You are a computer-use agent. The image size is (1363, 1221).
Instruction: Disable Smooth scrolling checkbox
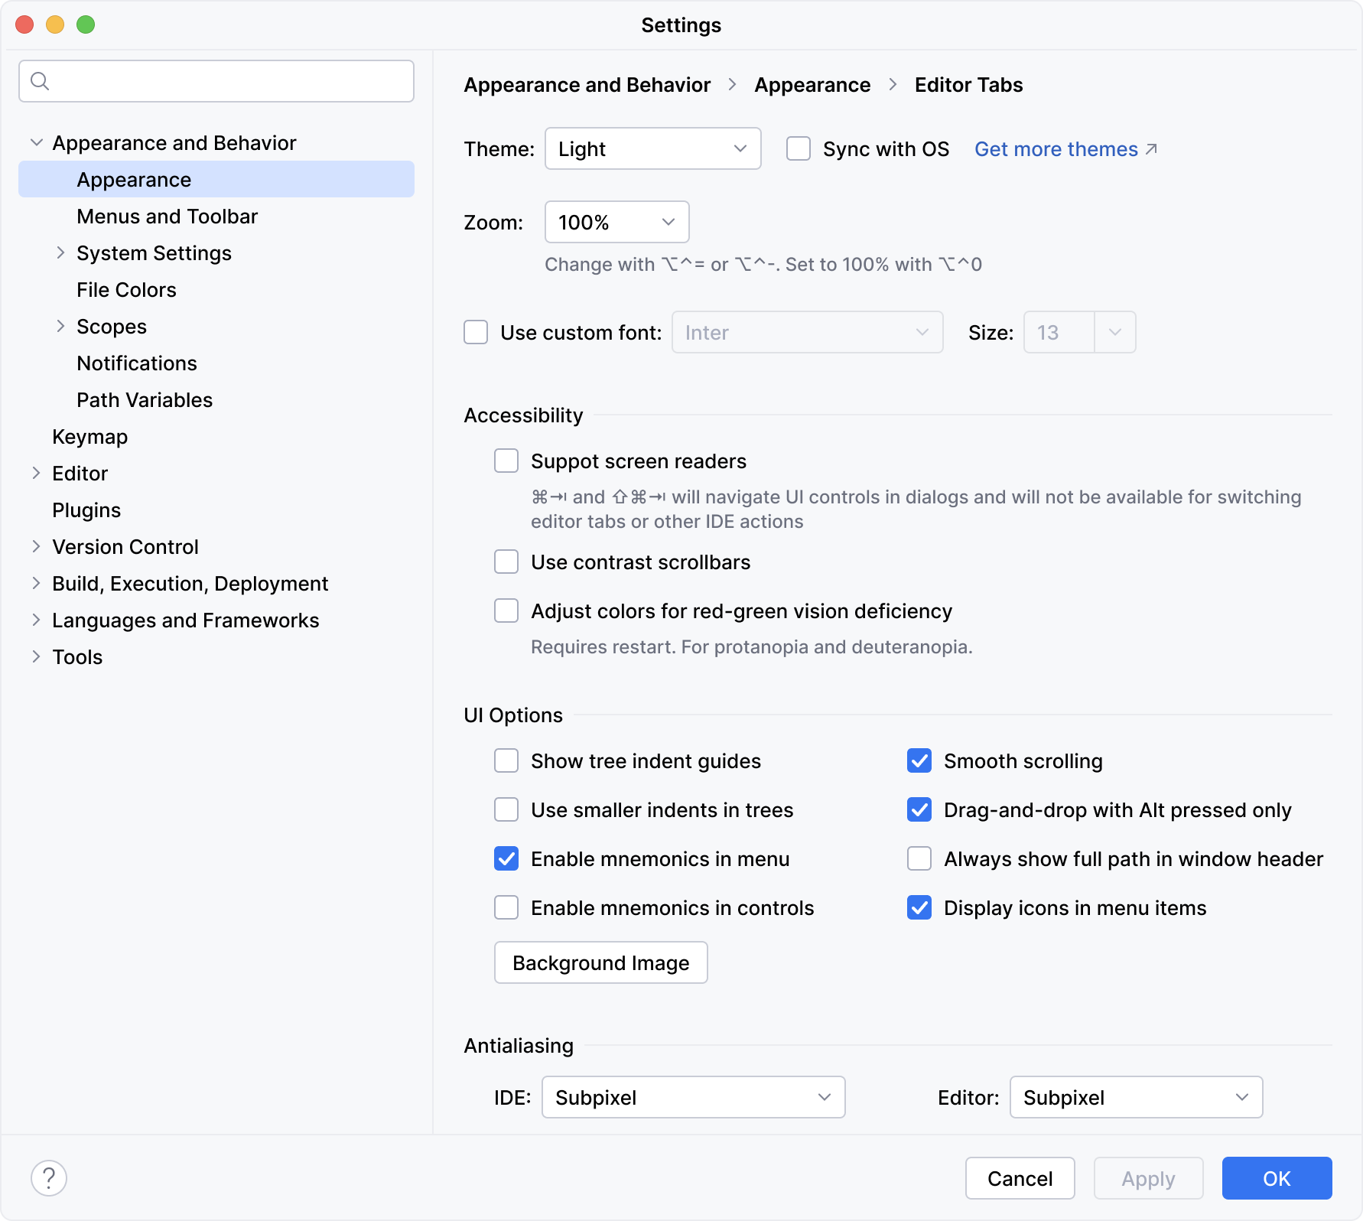coord(919,760)
